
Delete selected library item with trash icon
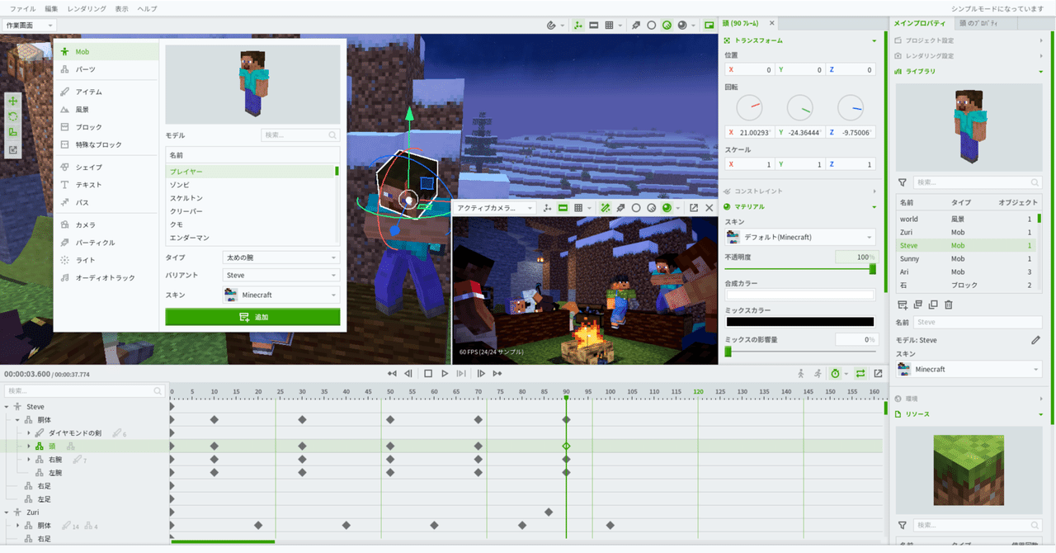[x=949, y=305]
